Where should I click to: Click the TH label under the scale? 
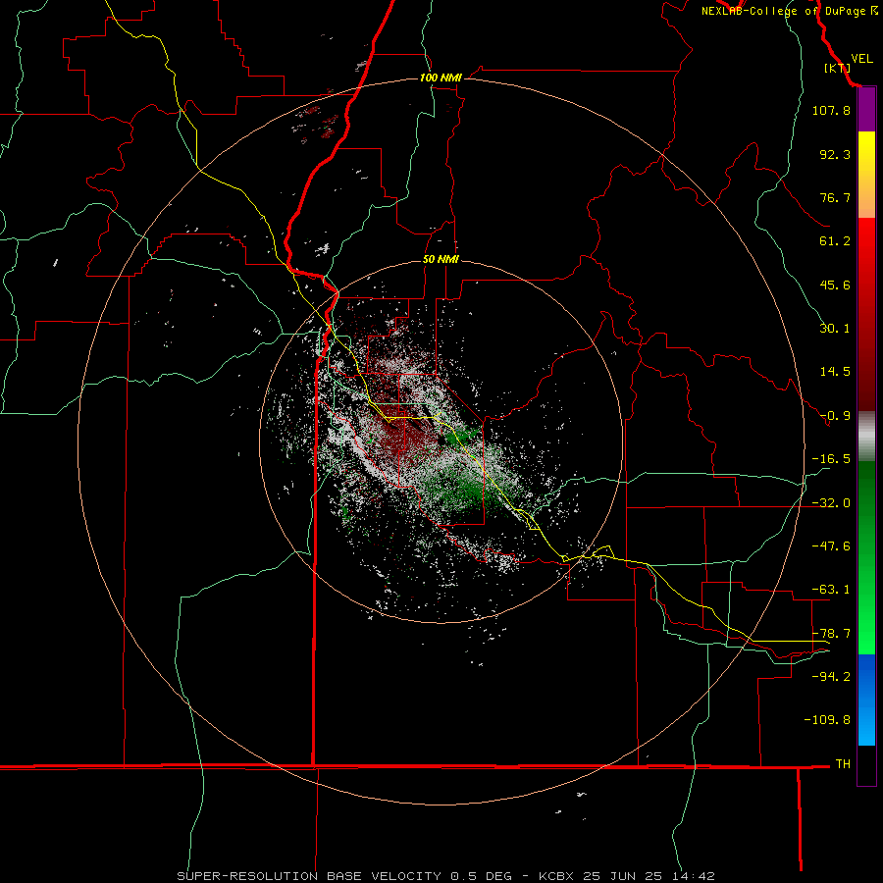843,764
